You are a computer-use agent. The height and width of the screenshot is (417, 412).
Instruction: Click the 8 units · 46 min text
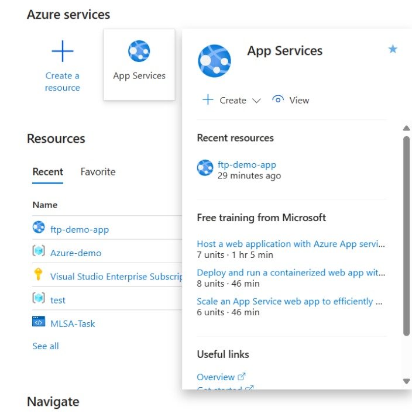click(228, 284)
